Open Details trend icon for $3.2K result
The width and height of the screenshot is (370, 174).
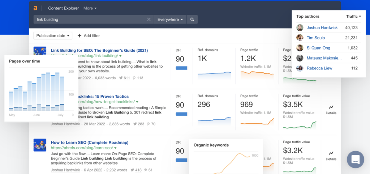click(331, 153)
